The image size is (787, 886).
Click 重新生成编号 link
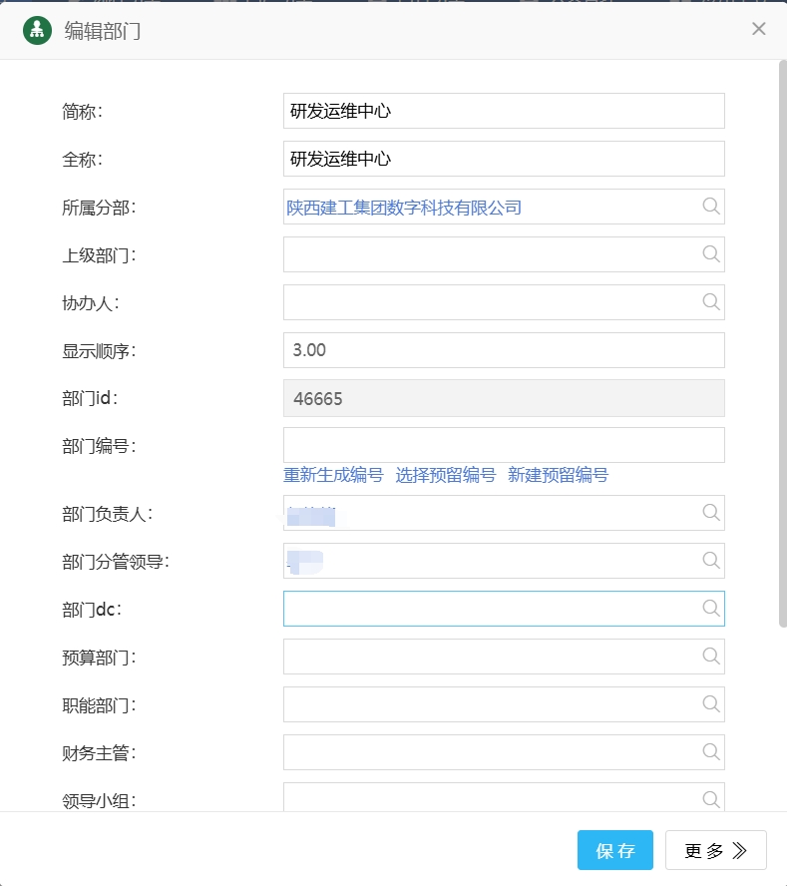(x=333, y=475)
